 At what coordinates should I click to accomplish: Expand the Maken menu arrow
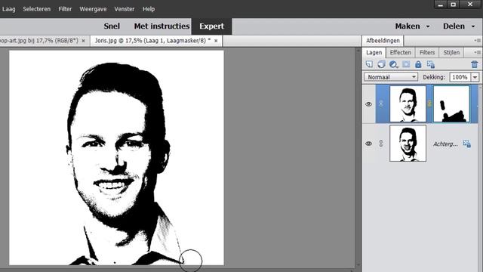[428, 27]
